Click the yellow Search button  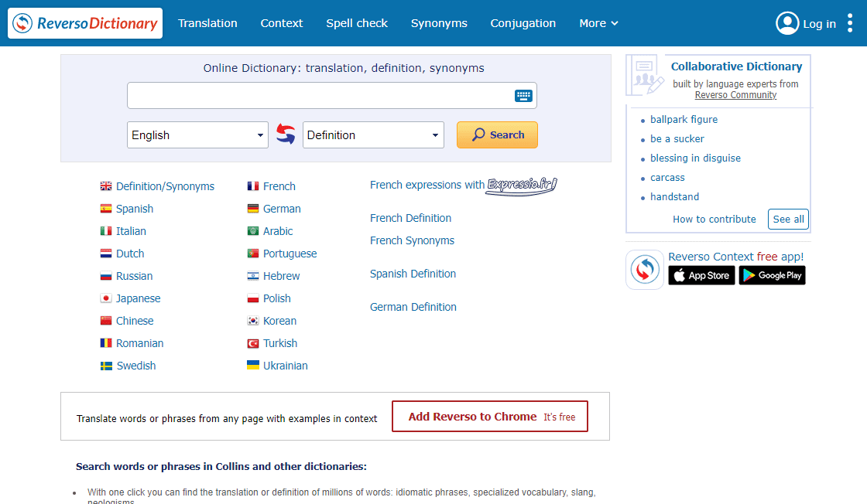[x=497, y=135]
